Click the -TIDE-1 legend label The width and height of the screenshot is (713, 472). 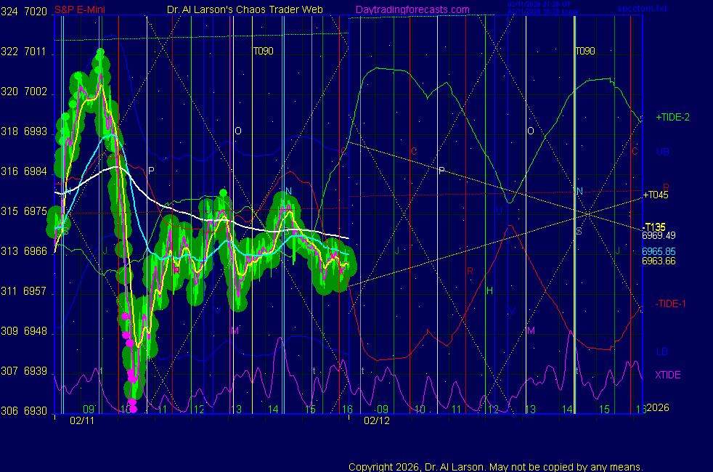pos(670,304)
